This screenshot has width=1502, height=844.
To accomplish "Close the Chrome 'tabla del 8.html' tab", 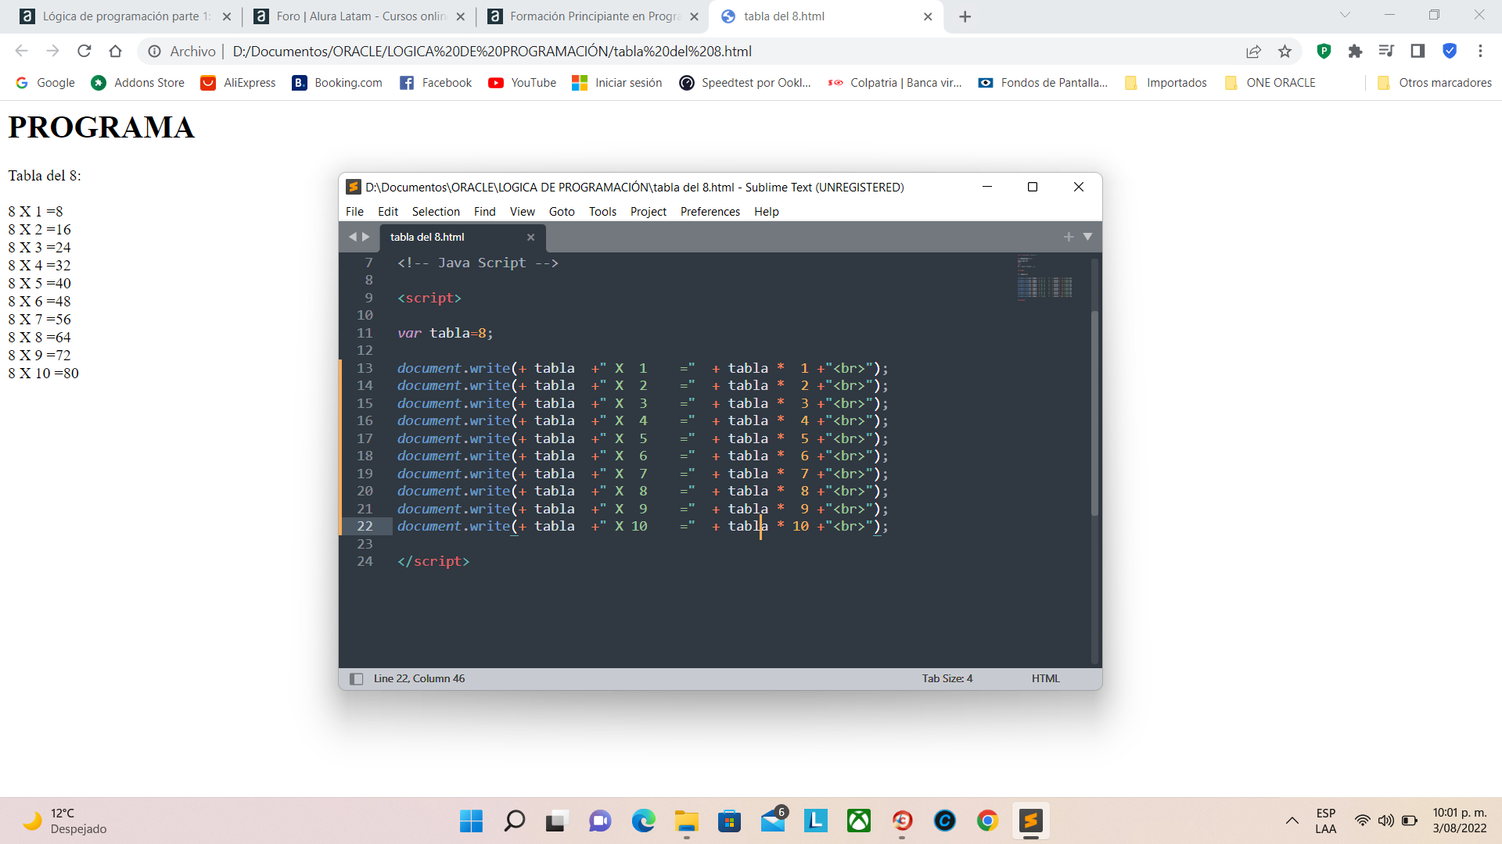I will point(928,16).
